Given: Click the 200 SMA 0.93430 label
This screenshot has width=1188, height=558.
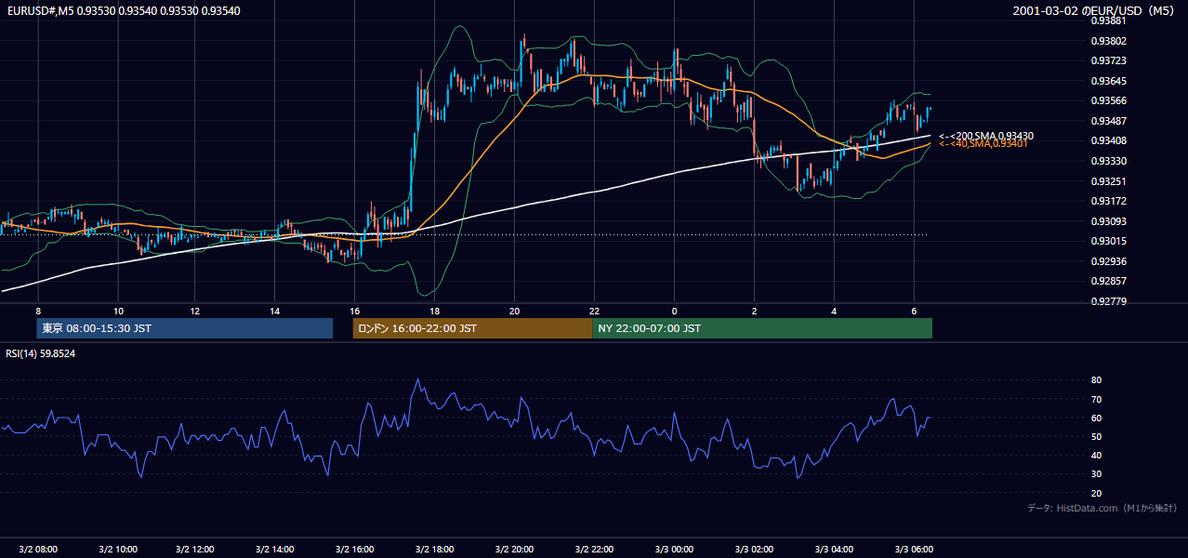Looking at the screenshot, I should point(985,136).
